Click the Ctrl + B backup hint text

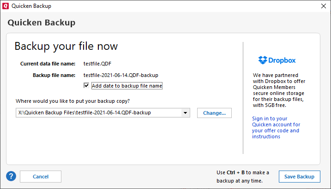243,176
